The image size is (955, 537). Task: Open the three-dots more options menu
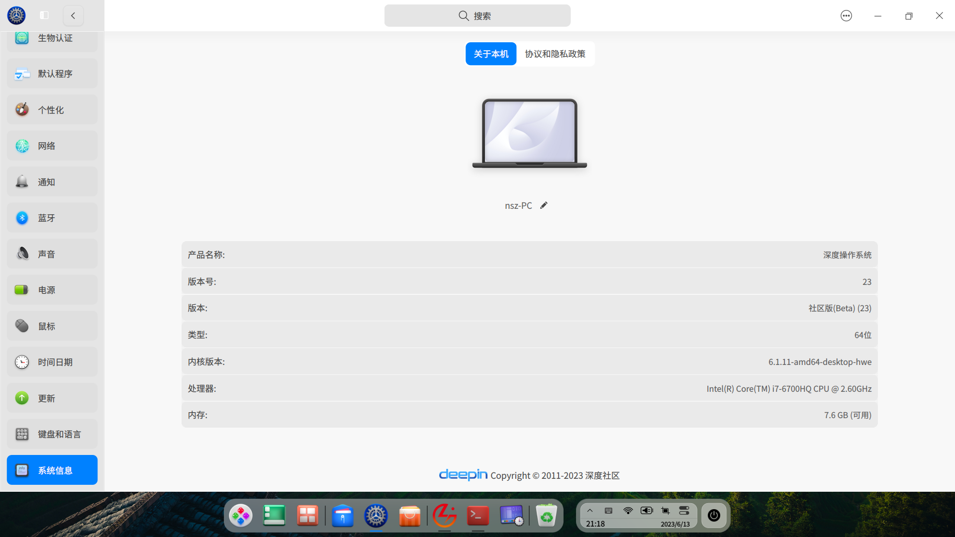[x=846, y=16]
